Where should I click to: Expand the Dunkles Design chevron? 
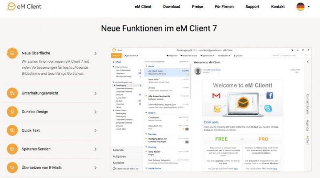coord(96,112)
